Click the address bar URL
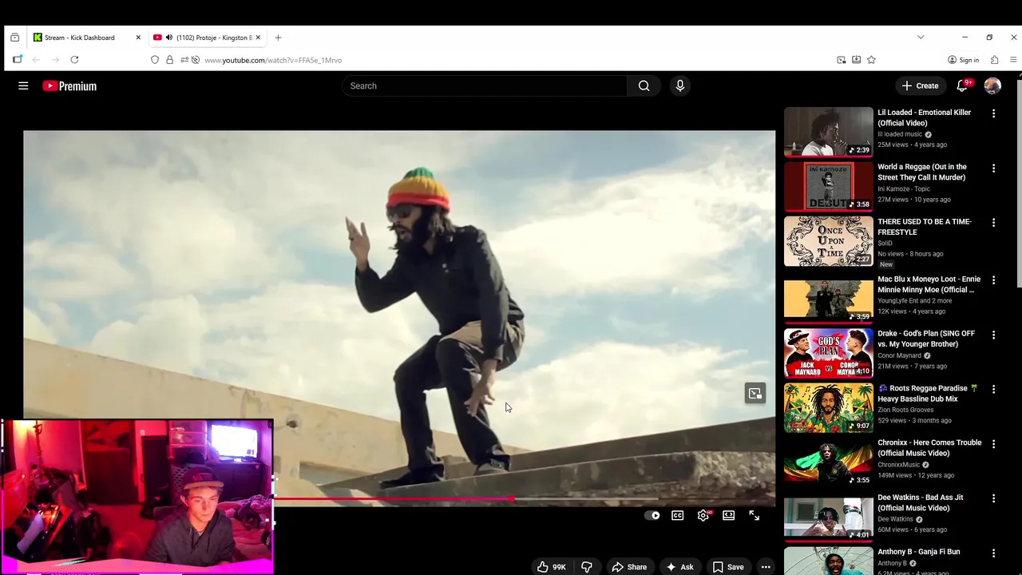 [x=273, y=60]
